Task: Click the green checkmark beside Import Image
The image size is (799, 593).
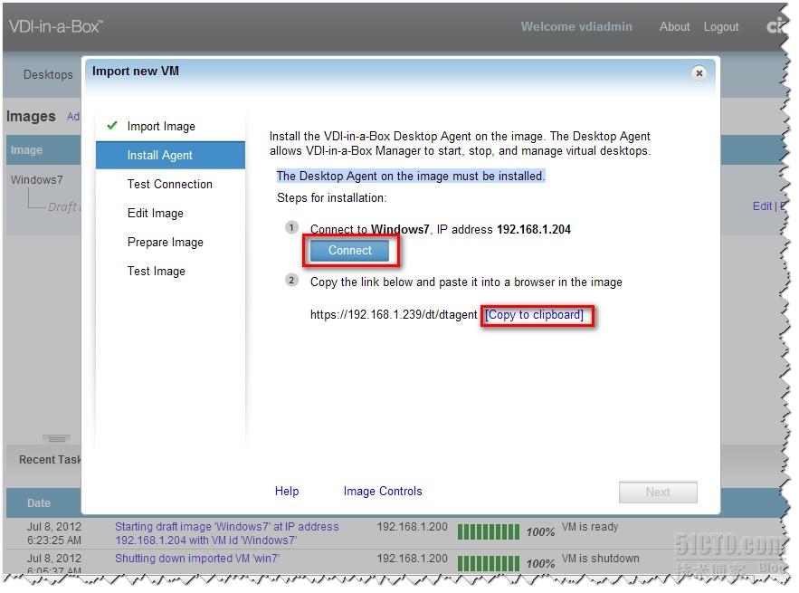Action: click(112, 125)
